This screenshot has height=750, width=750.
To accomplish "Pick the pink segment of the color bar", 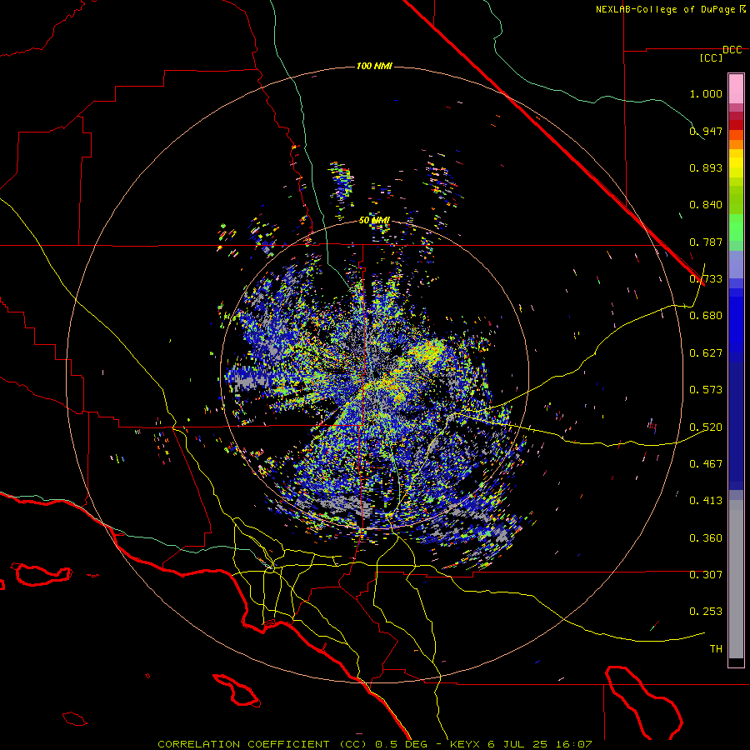I will coord(736,88).
